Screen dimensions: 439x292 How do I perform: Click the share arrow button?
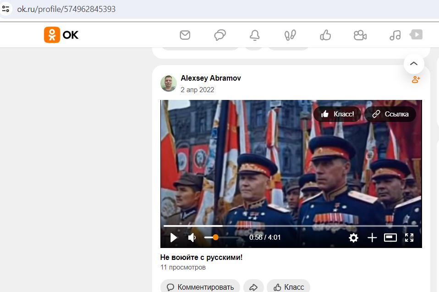[253, 286]
